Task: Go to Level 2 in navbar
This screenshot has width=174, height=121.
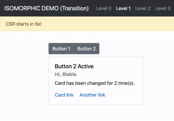Action: (x=143, y=8)
